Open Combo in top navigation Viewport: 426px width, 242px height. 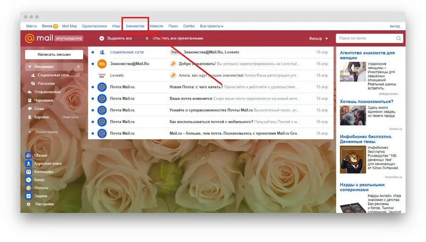189,26
